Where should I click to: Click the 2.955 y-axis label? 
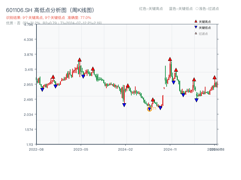28,85
